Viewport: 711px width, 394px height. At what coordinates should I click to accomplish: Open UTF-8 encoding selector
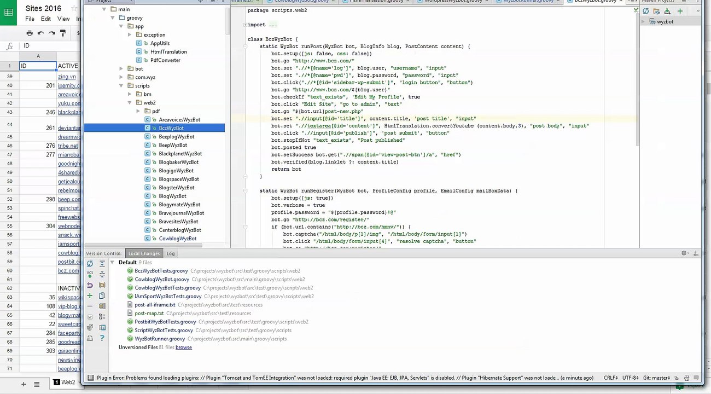(631, 378)
